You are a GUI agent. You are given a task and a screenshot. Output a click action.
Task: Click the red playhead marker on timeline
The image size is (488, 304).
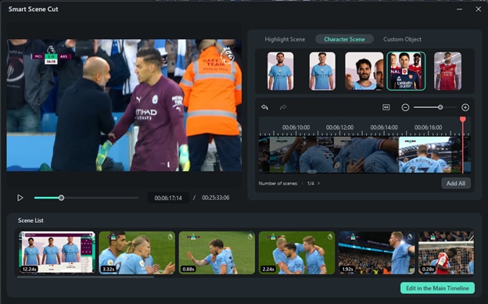(x=463, y=120)
